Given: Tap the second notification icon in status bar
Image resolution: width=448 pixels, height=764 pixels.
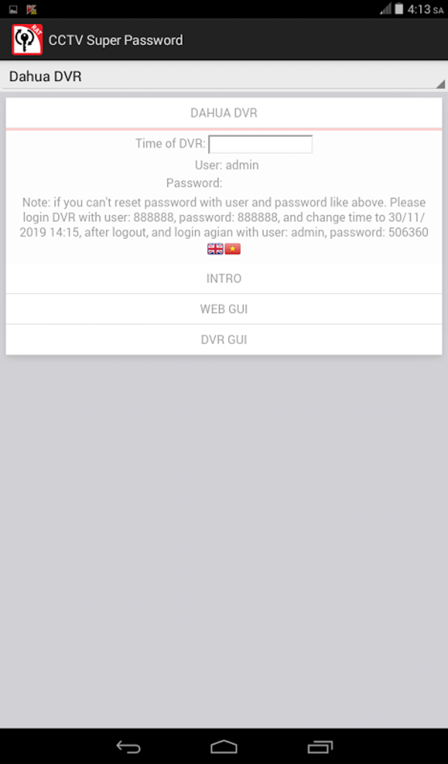Looking at the screenshot, I should pyautogui.click(x=31, y=9).
